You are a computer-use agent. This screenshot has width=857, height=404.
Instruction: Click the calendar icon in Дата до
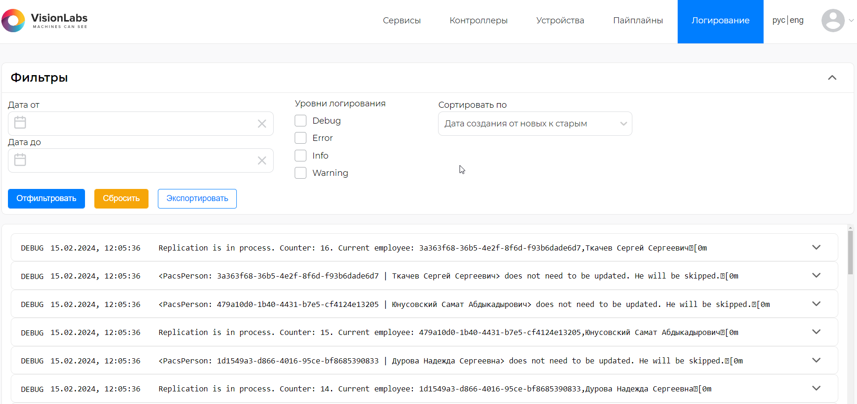click(20, 160)
